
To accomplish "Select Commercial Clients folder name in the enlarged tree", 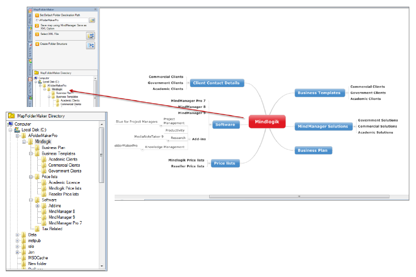I will (64, 165).
